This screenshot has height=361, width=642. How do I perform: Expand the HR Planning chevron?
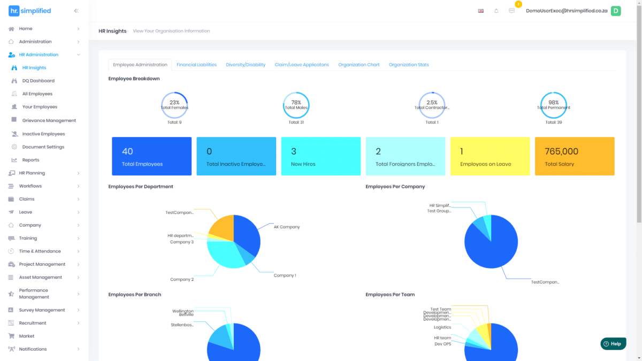click(x=78, y=173)
